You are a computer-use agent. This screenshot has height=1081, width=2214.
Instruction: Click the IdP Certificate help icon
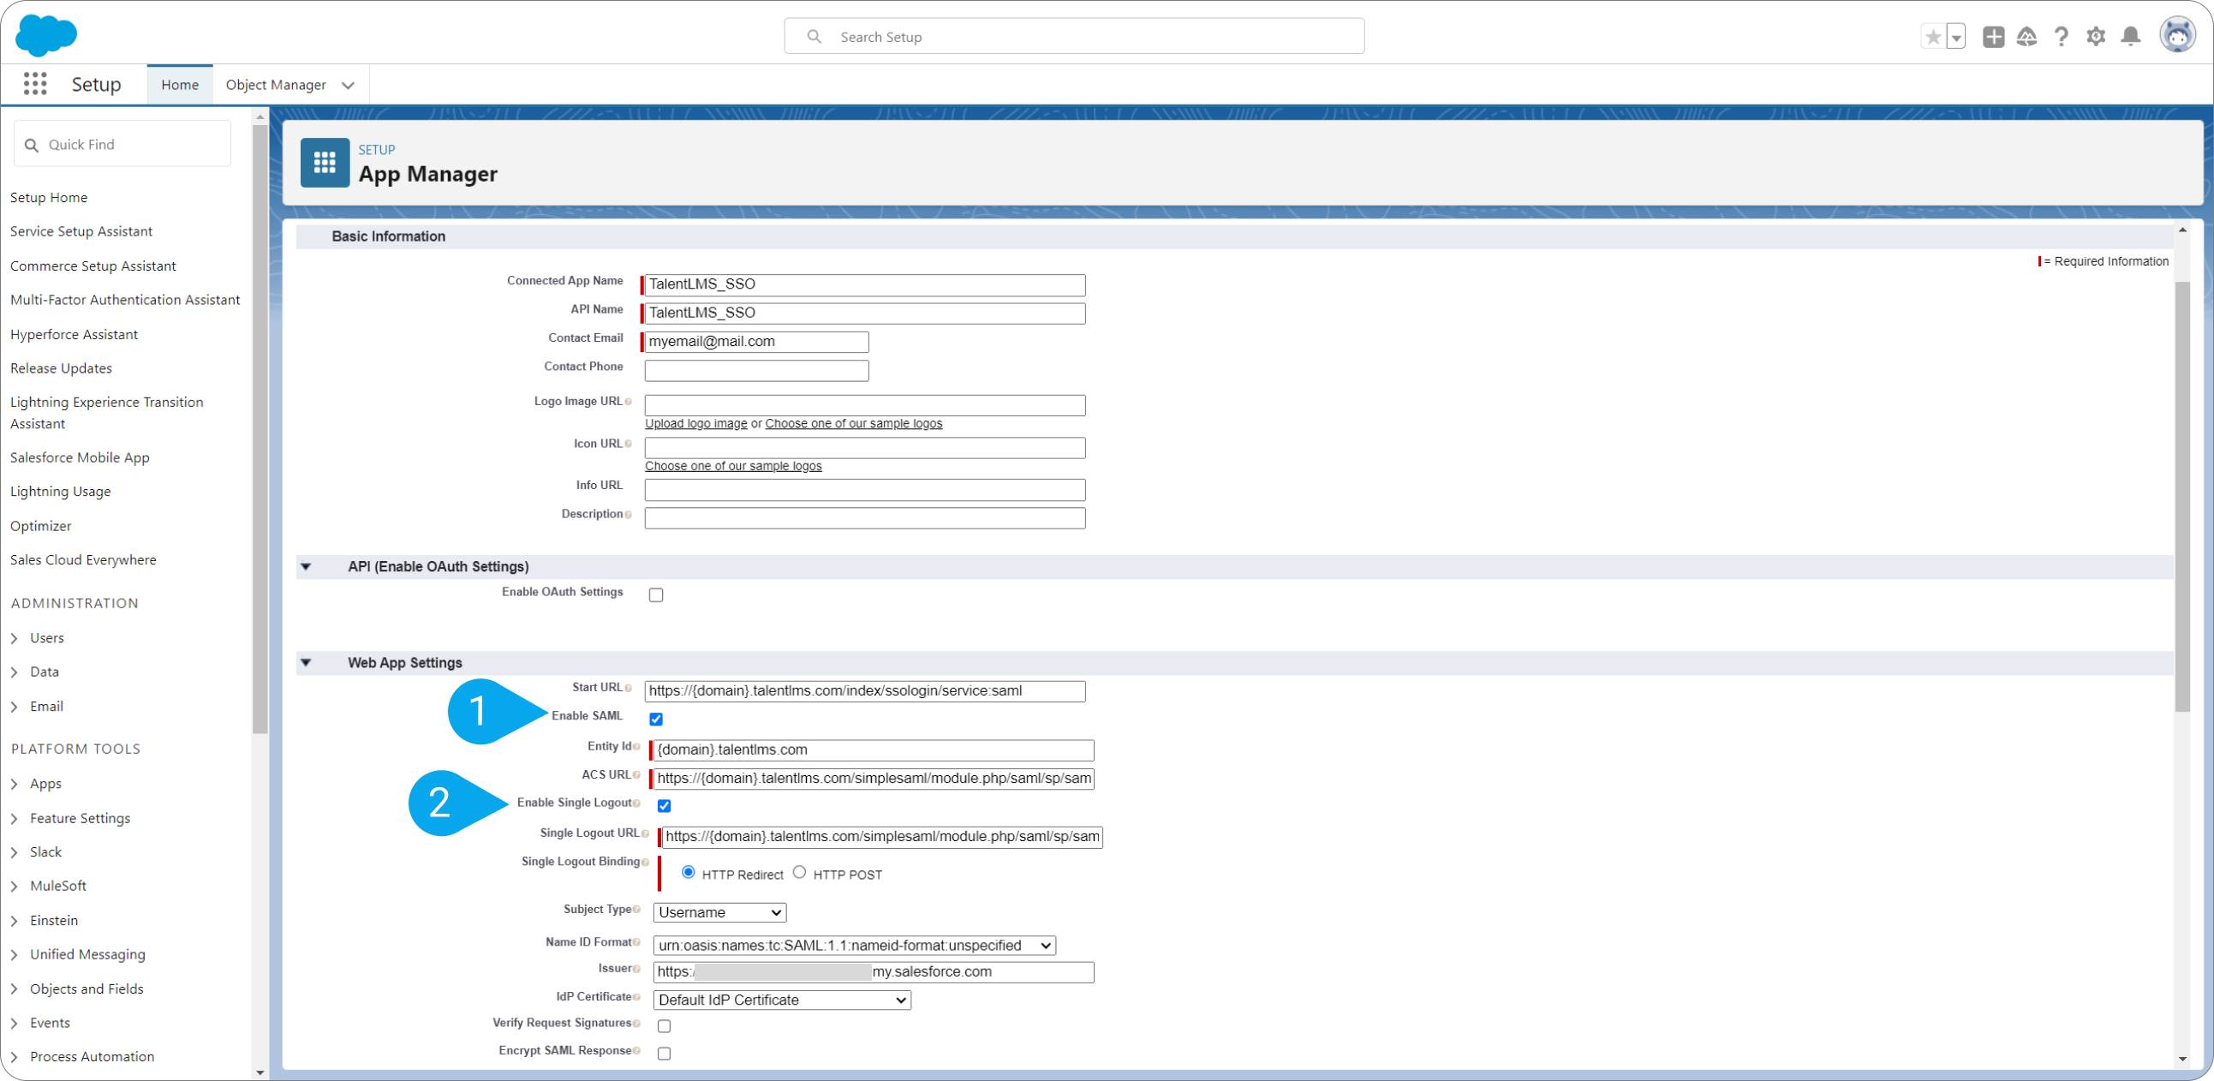tap(637, 998)
